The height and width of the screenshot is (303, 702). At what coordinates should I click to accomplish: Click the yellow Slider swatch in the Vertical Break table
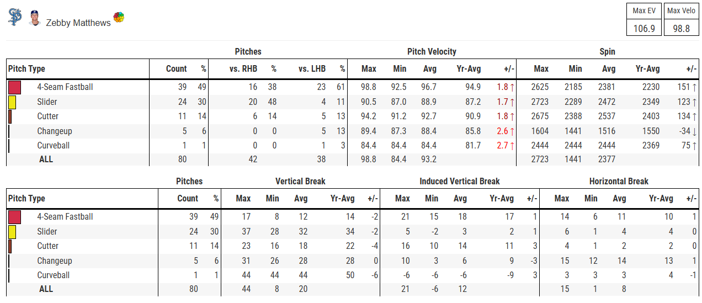[12, 232]
